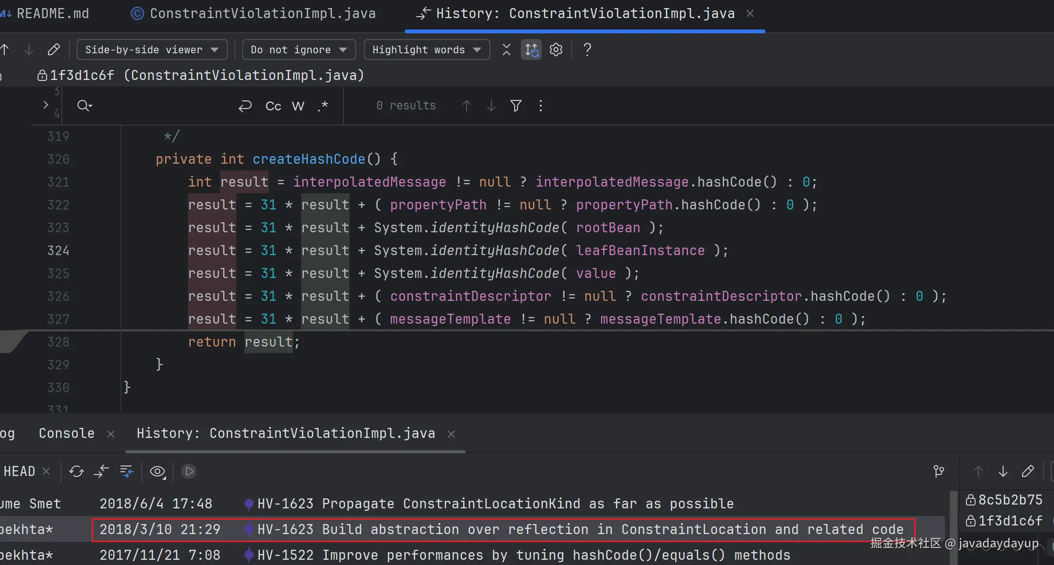This screenshot has width=1054, height=565.
Task: Enable the Regex (.*) search option
Action: 323,106
